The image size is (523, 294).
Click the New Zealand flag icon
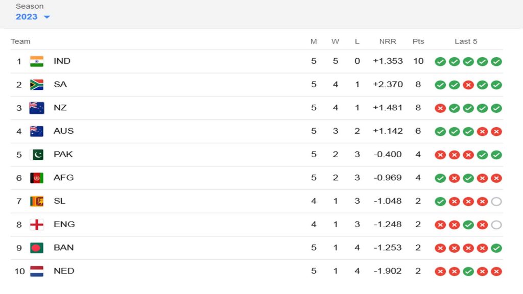point(37,108)
